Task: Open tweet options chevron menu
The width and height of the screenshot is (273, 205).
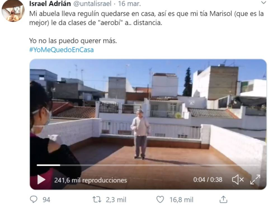Action: [263, 3]
